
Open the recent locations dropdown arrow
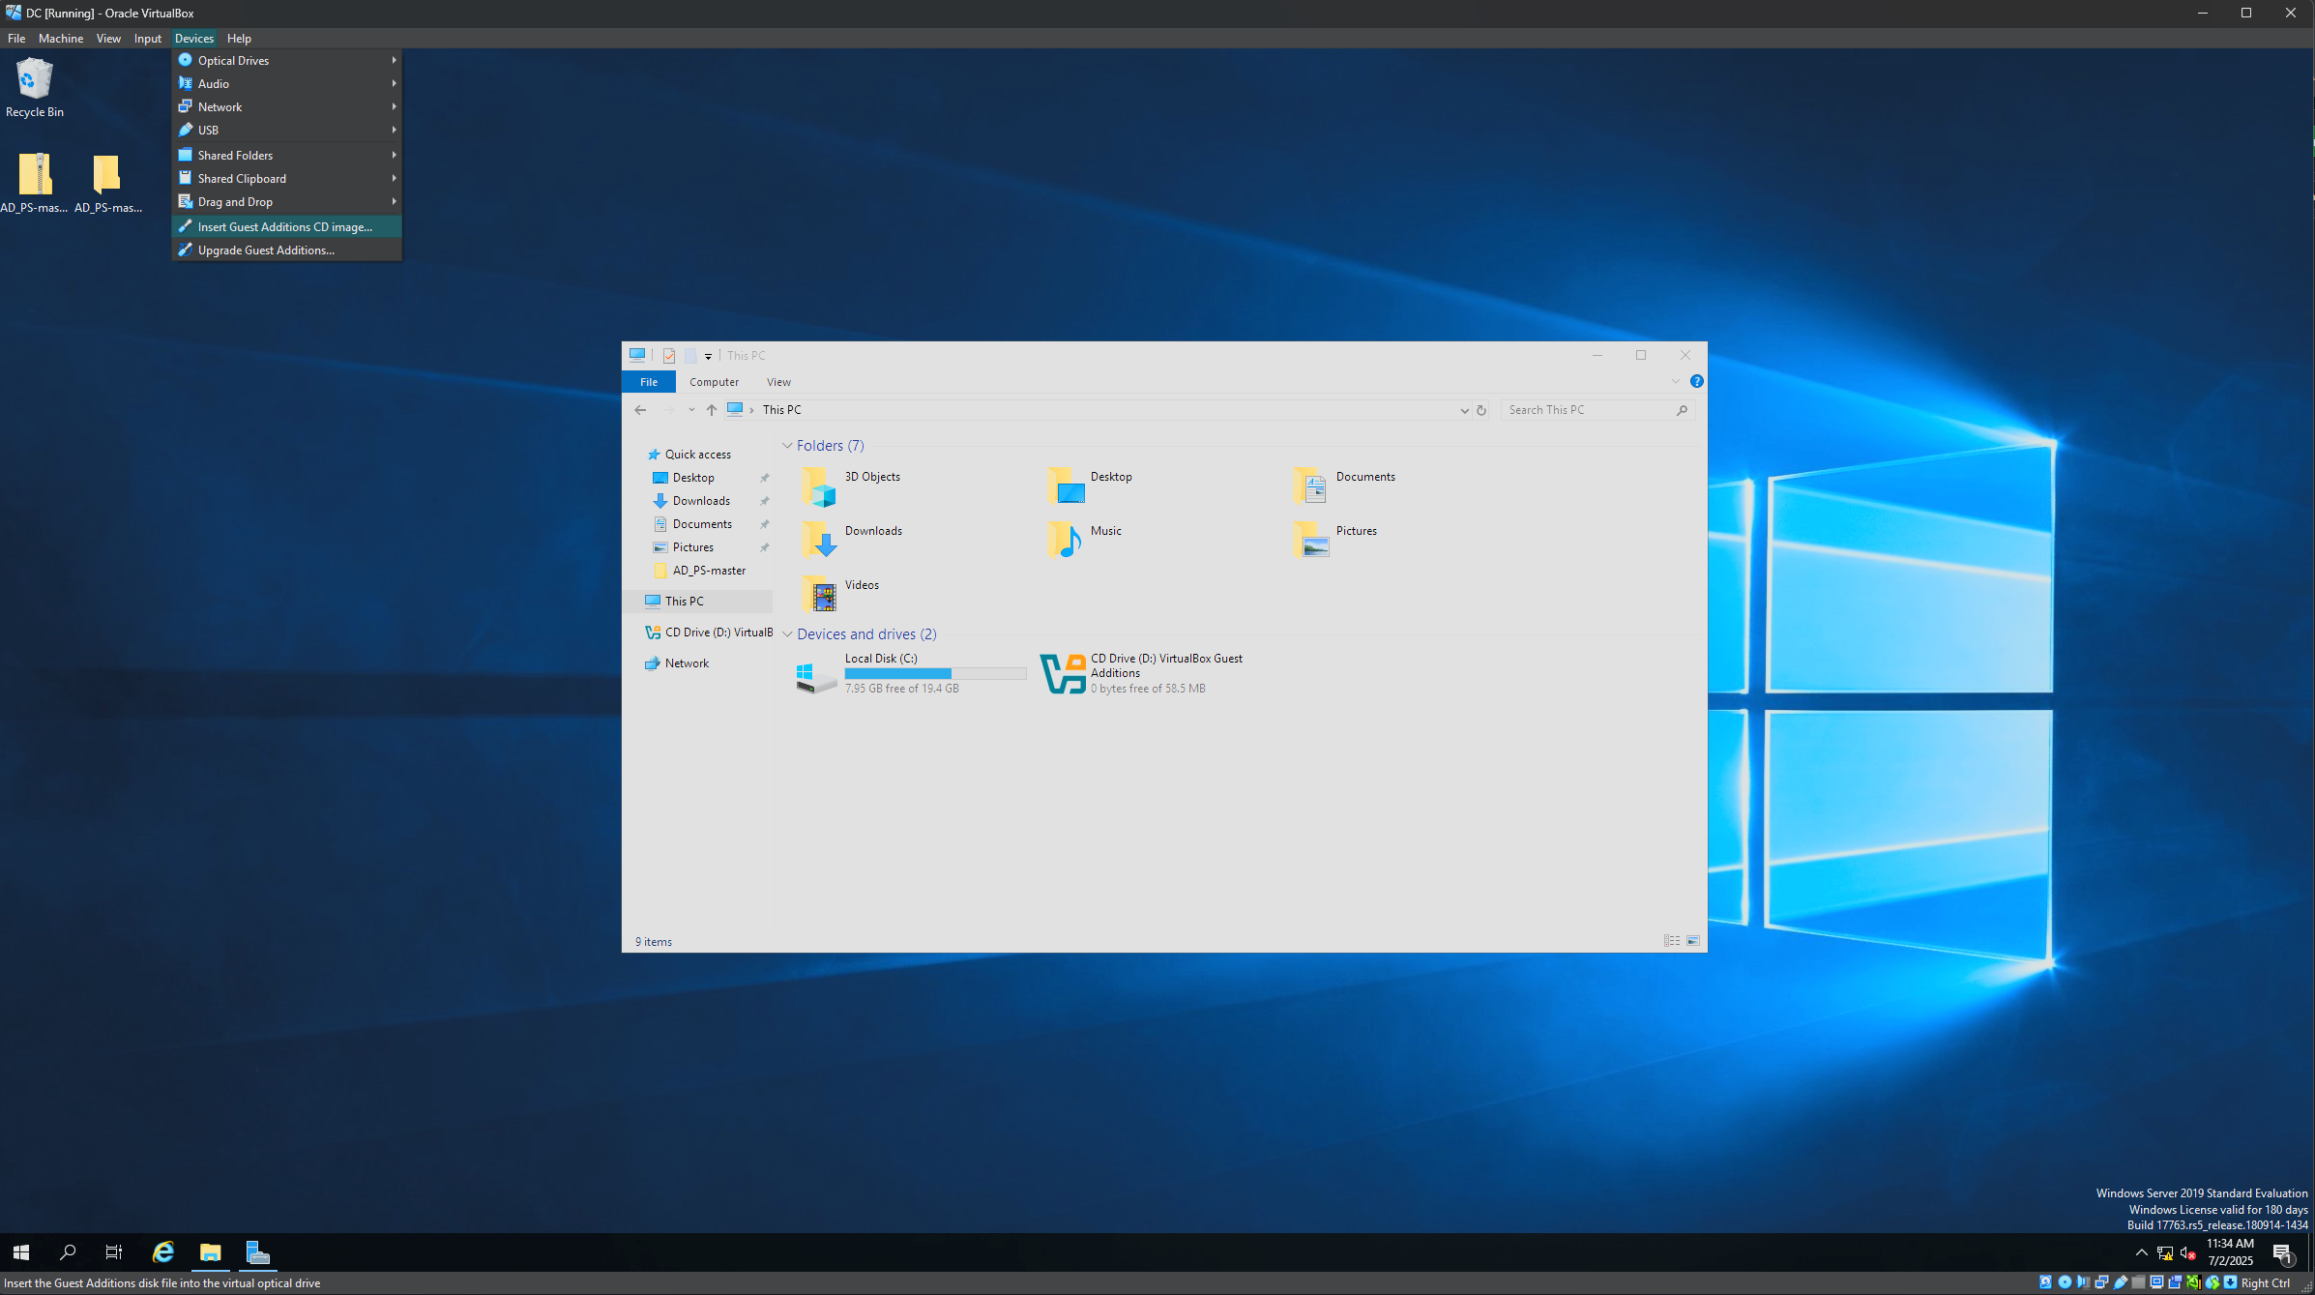point(691,410)
